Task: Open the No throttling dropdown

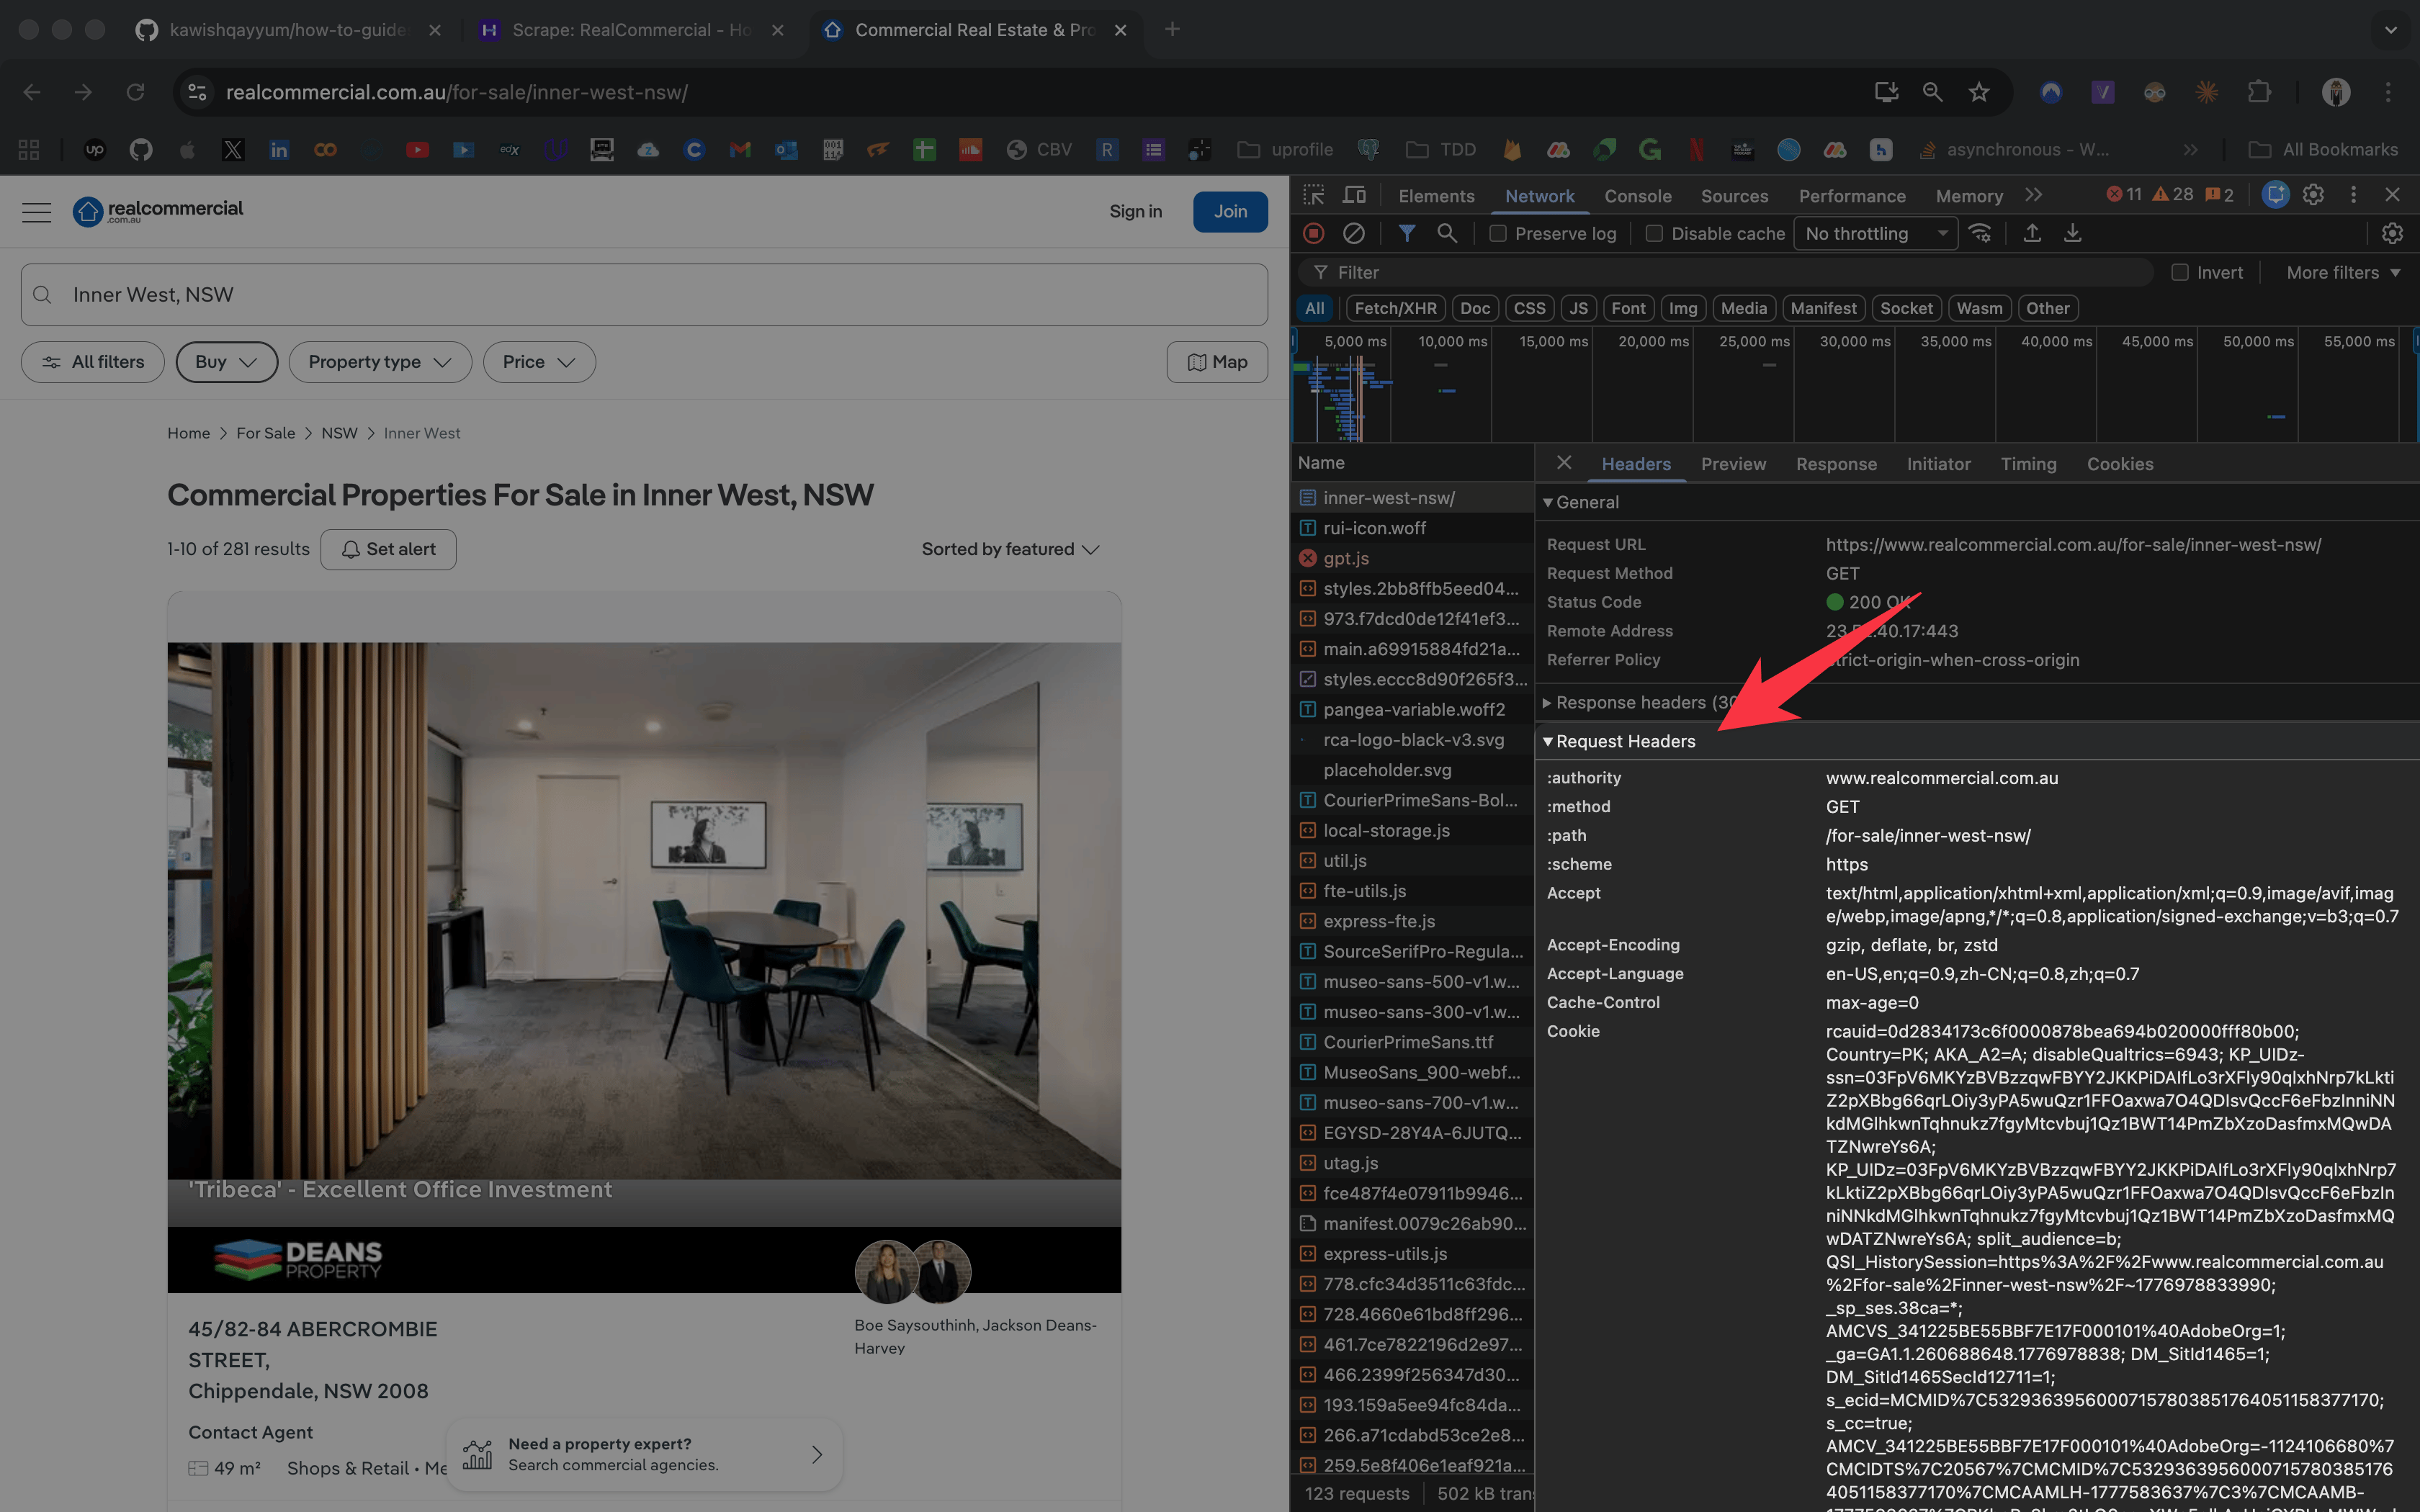Action: 1876,233
